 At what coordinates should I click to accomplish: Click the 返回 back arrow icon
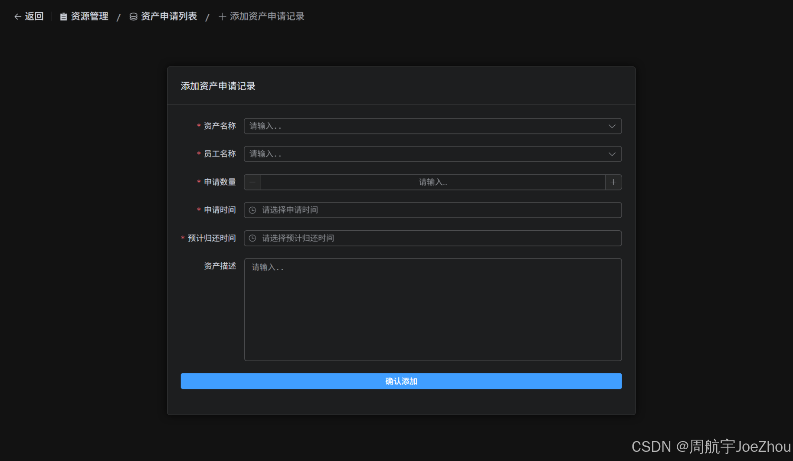pos(18,16)
